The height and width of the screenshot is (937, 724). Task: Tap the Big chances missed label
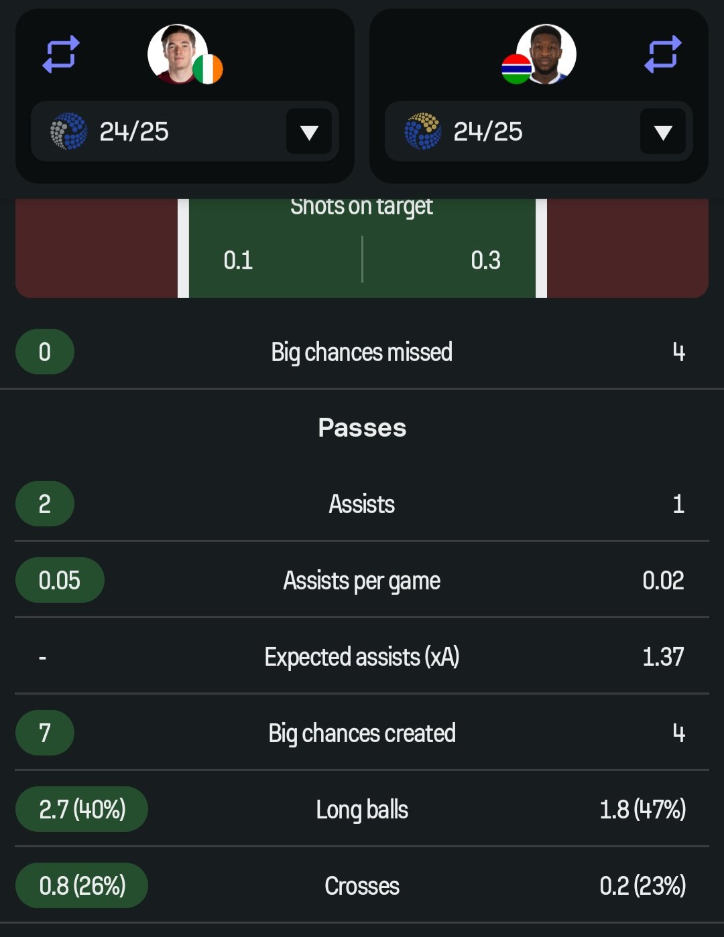362,352
